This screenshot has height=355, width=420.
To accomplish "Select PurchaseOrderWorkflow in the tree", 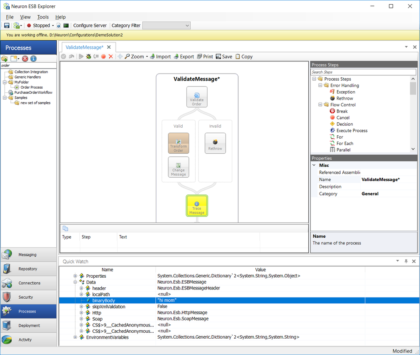I will [x=33, y=92].
